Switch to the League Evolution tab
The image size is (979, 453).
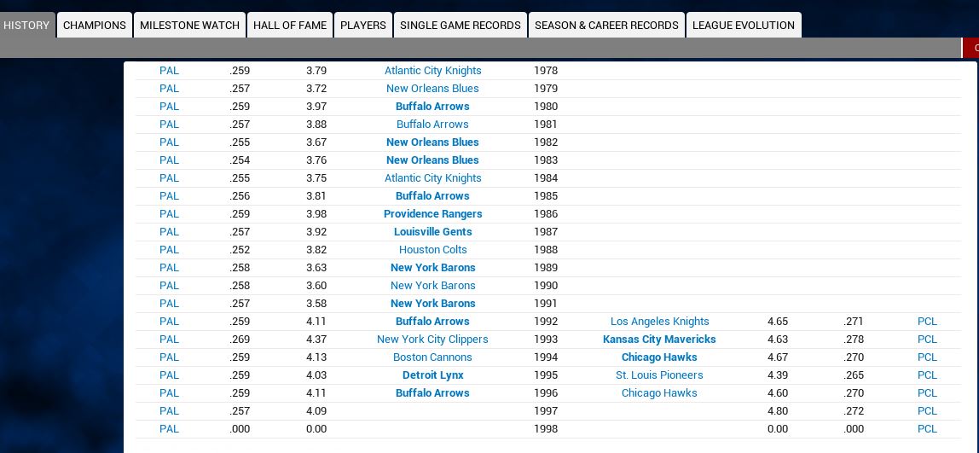(744, 26)
